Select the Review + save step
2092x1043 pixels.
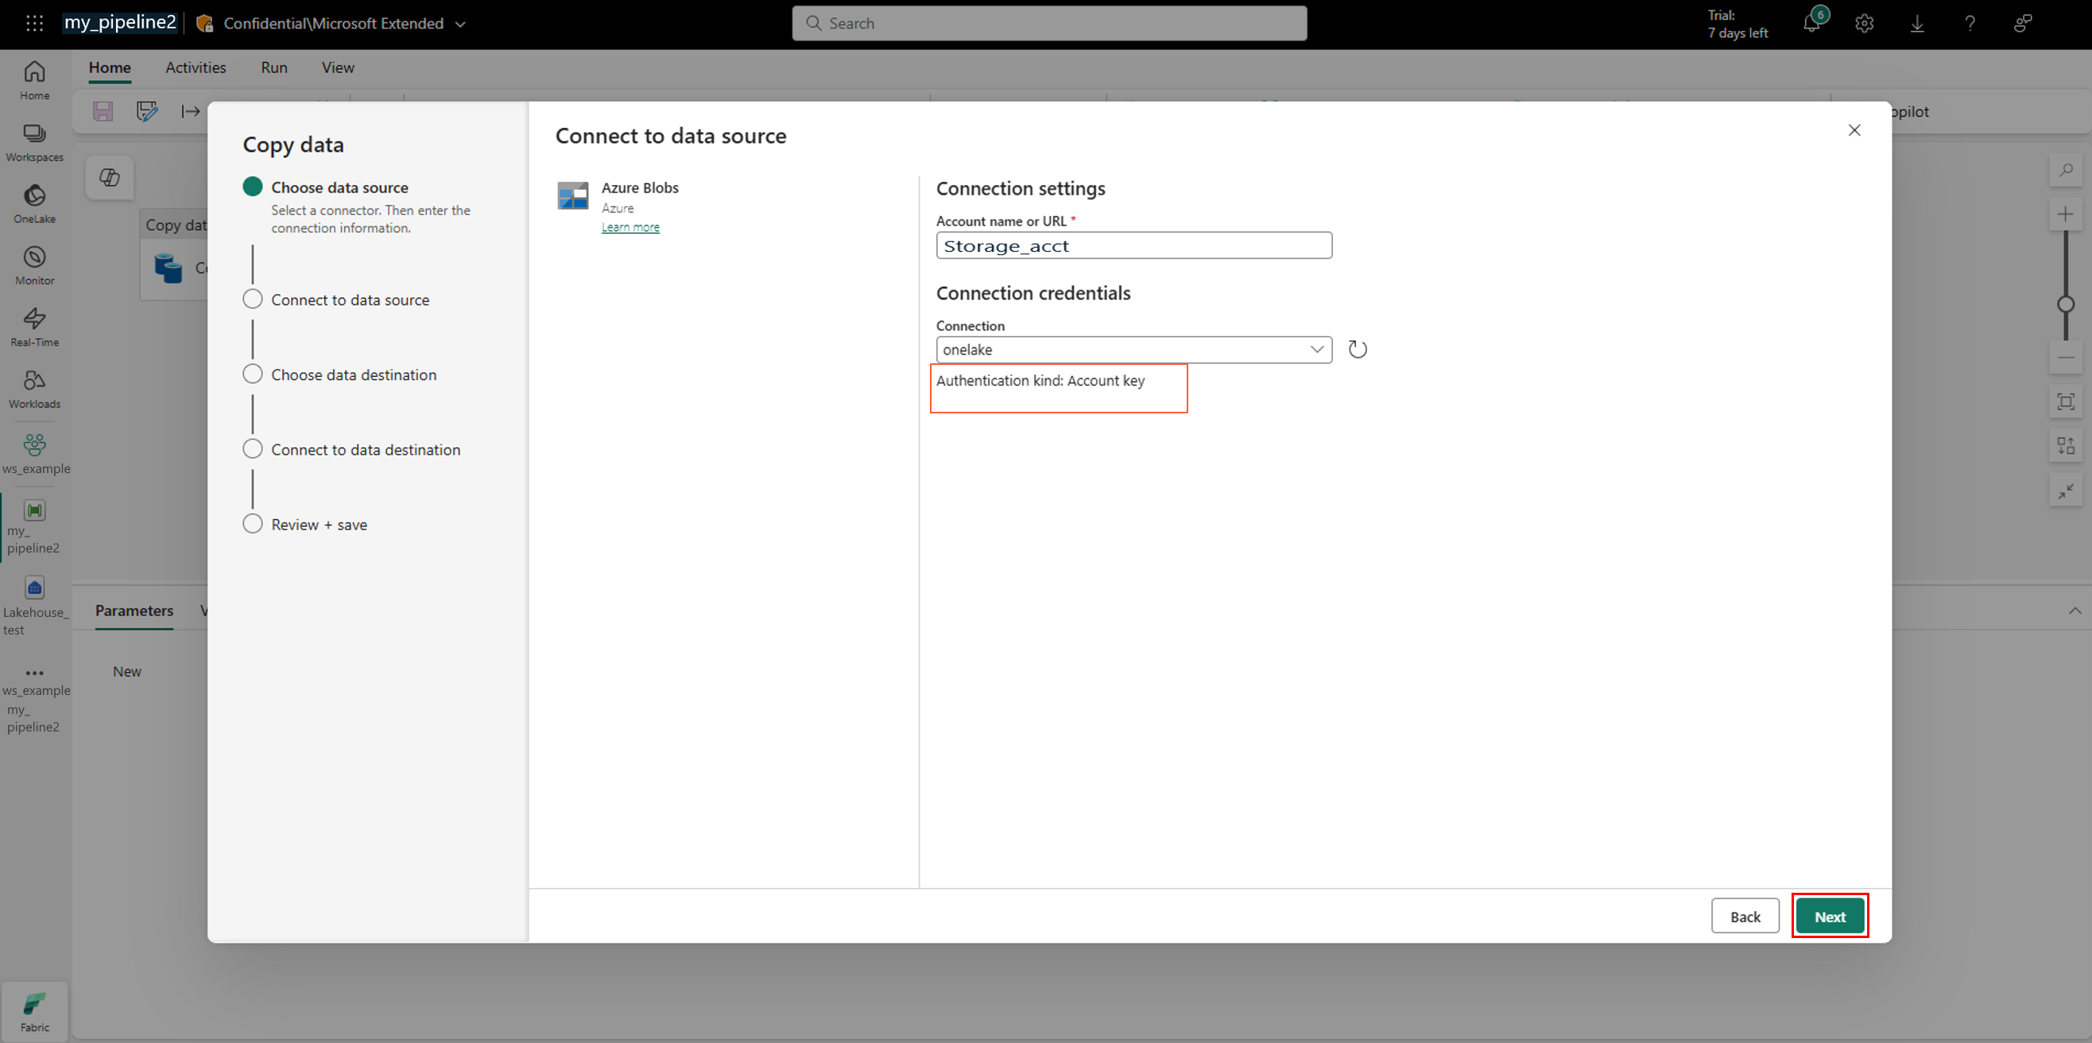[319, 525]
